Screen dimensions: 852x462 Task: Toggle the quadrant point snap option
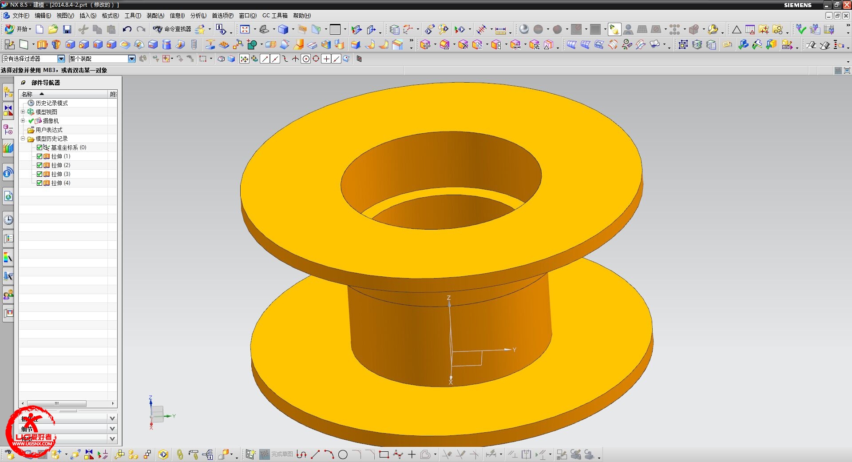pos(316,59)
